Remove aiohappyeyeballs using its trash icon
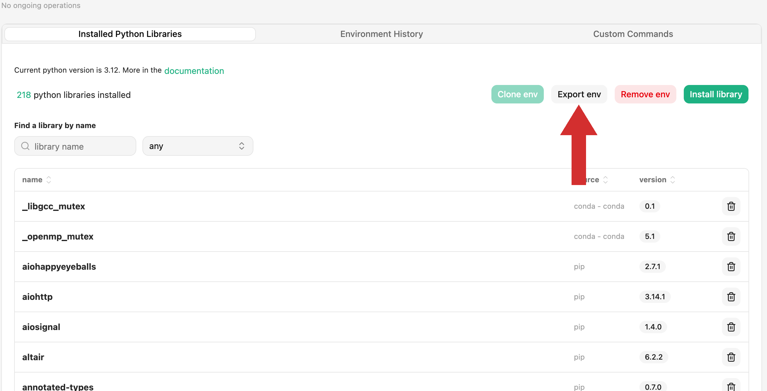The width and height of the screenshot is (767, 391). pos(731,267)
